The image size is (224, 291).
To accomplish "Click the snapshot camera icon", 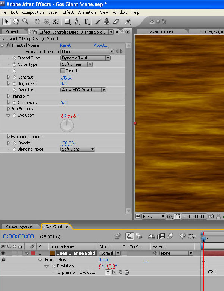I will [x=211, y=216].
